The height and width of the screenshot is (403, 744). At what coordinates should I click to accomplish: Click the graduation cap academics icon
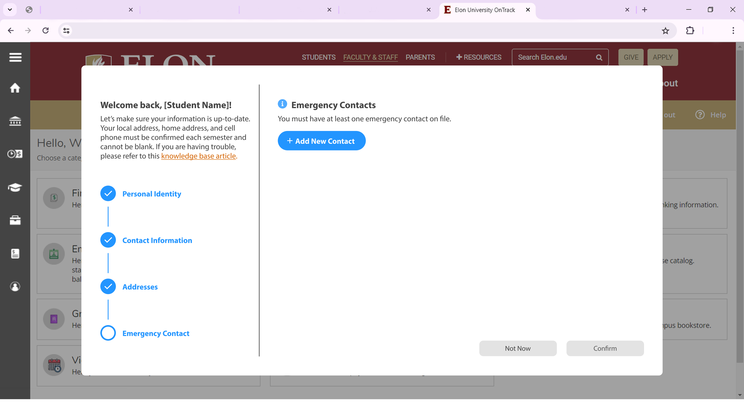click(15, 188)
